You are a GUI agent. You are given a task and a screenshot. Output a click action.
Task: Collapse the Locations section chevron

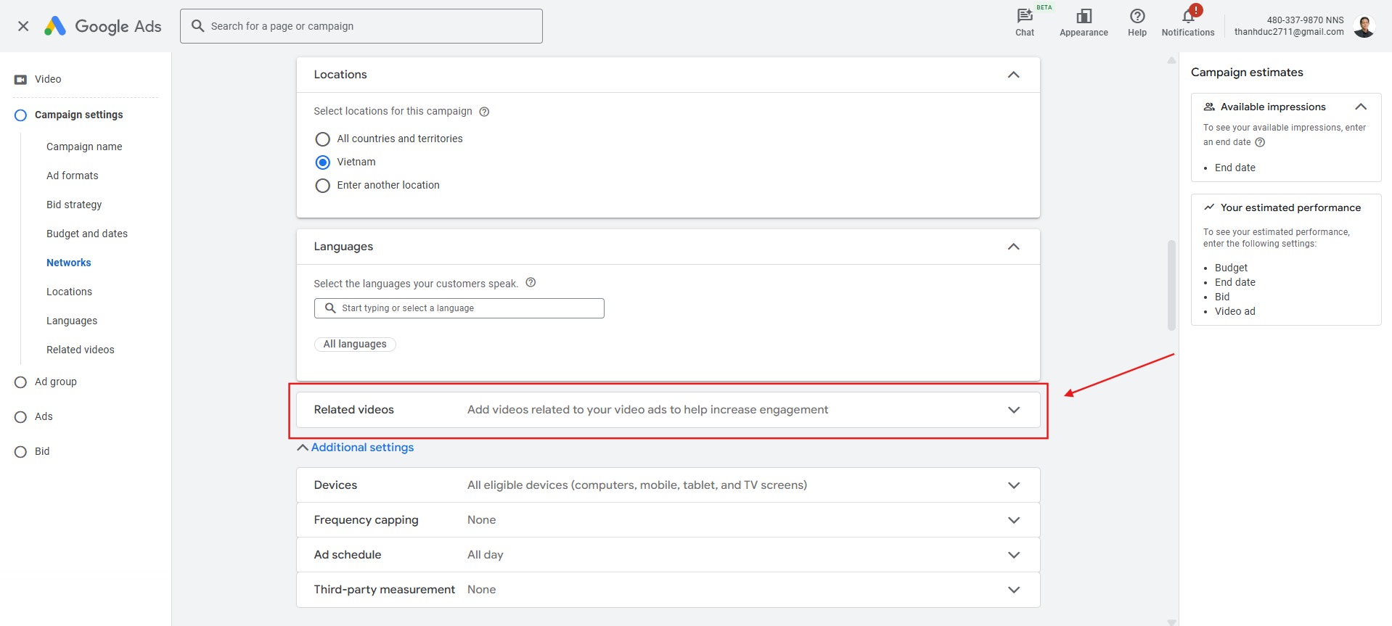pos(1013,75)
